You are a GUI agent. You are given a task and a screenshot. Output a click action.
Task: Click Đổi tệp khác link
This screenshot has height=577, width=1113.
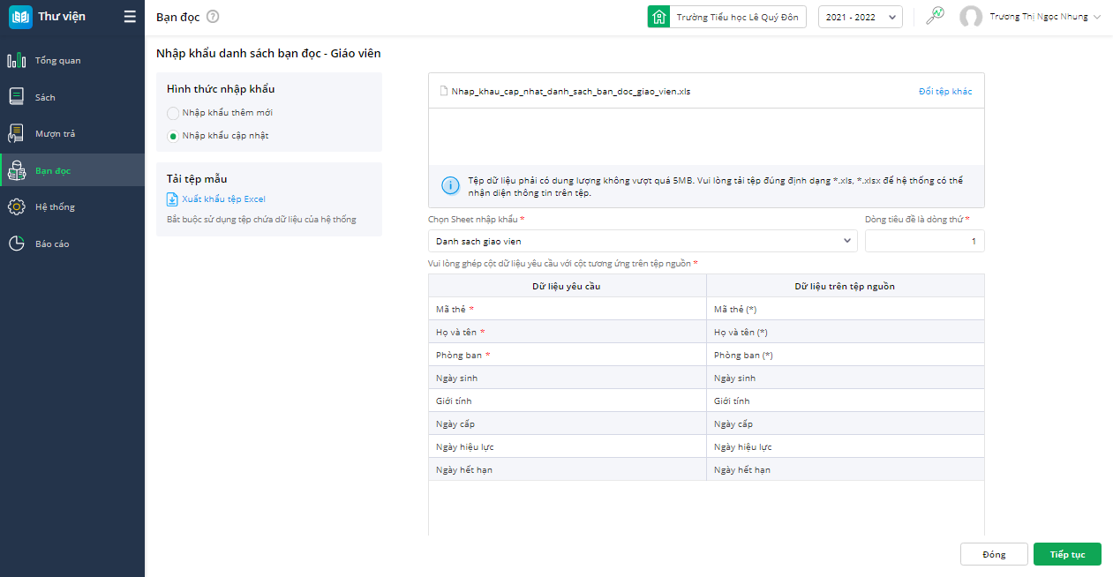coord(945,92)
